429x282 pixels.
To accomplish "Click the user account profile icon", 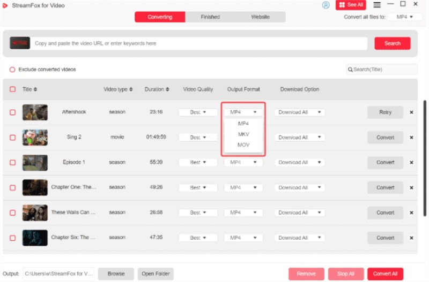I will pyautogui.click(x=326, y=5).
